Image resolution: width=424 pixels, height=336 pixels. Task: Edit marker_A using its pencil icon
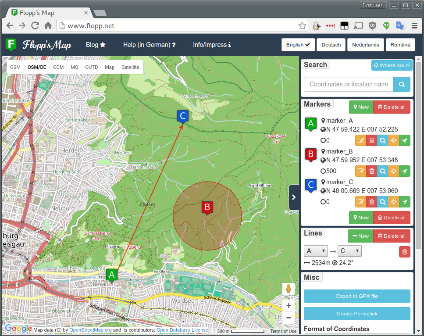coord(360,140)
